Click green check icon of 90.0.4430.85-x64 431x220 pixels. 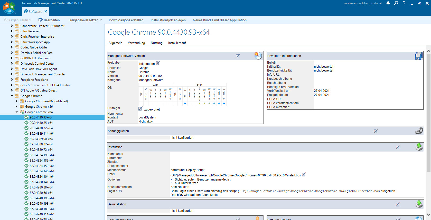[x=26, y=123]
